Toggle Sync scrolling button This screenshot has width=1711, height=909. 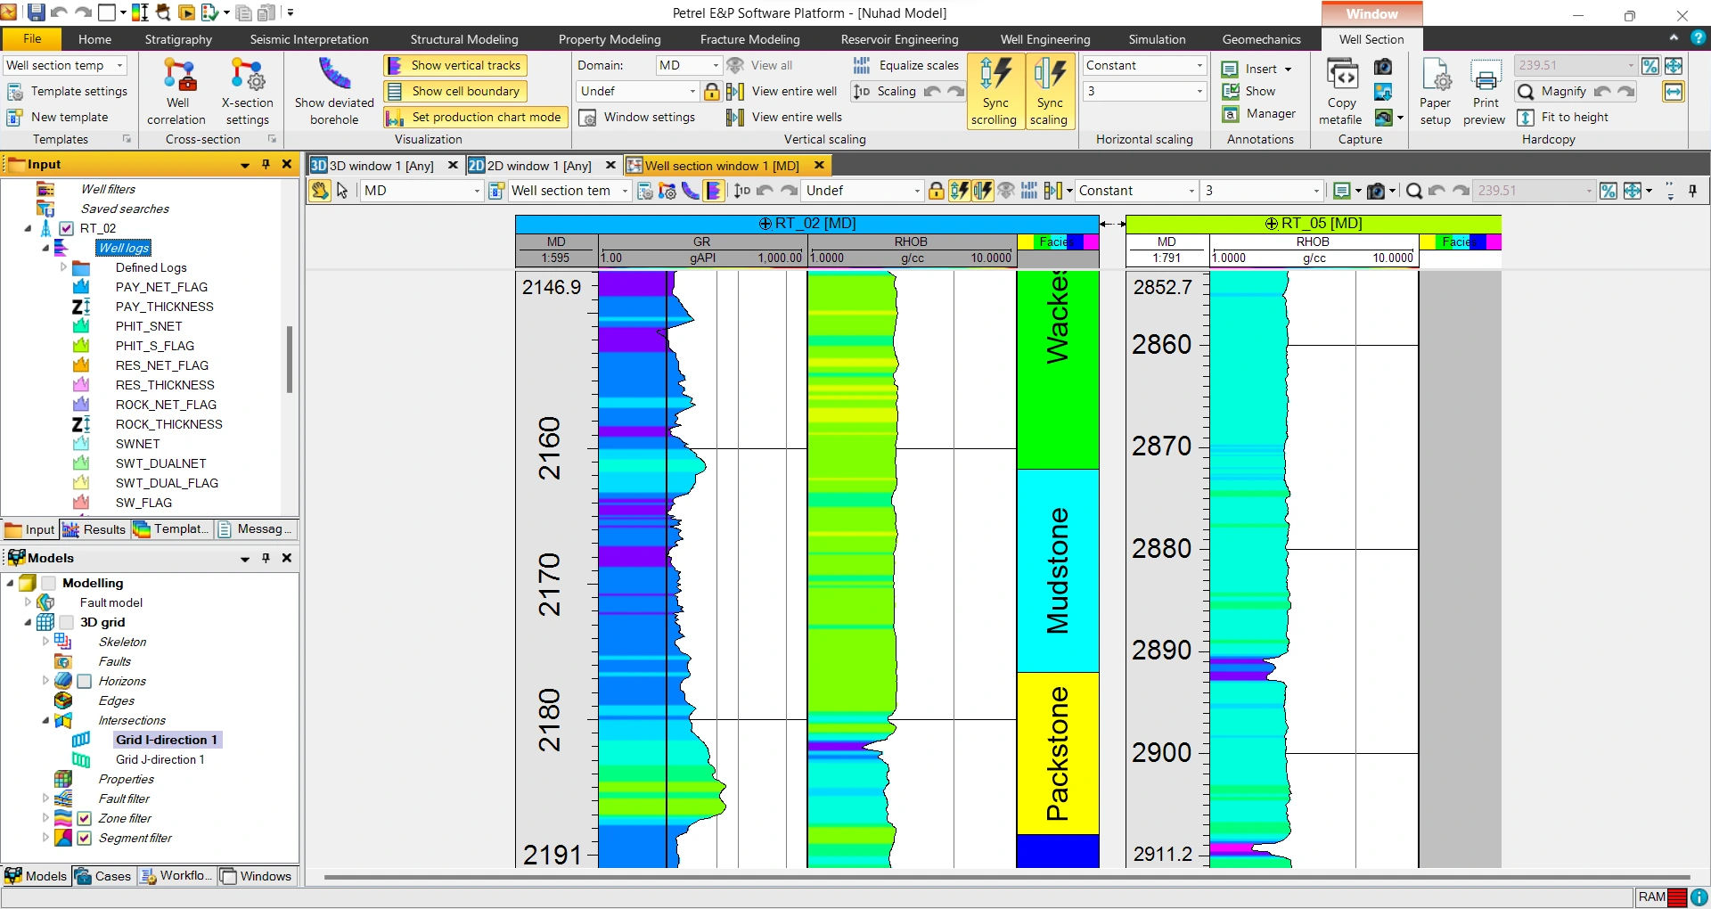pyautogui.click(x=995, y=92)
